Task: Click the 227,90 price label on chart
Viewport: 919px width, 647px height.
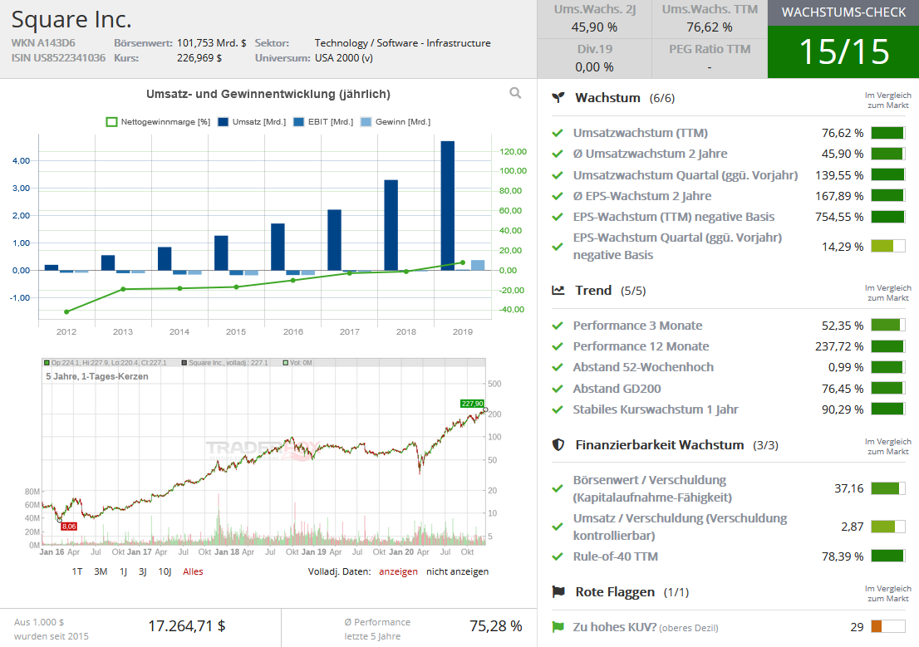Action: coord(473,403)
